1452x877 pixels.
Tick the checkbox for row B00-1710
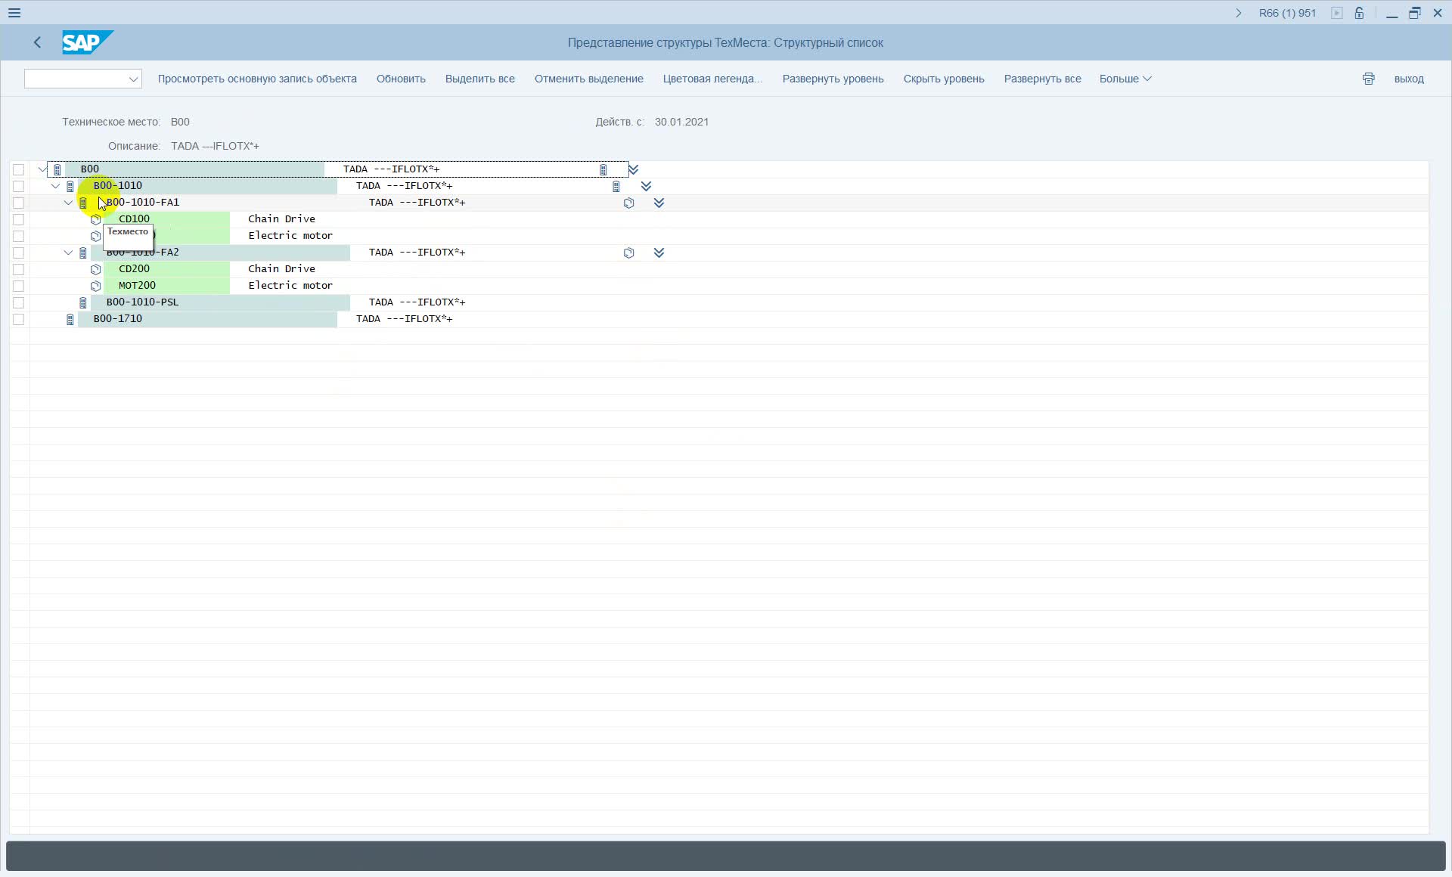point(19,319)
